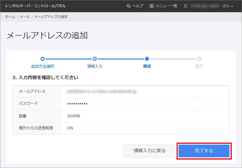The height and width of the screenshot is (168, 242).
Task: Click the メールアドレスの追加 page heading
Action: [47, 35]
